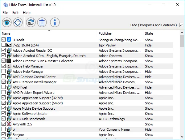The width and height of the screenshot is (185, 140).
Task: Uncheck the AviSynth 2.5 checkbox
Action: point(3,124)
